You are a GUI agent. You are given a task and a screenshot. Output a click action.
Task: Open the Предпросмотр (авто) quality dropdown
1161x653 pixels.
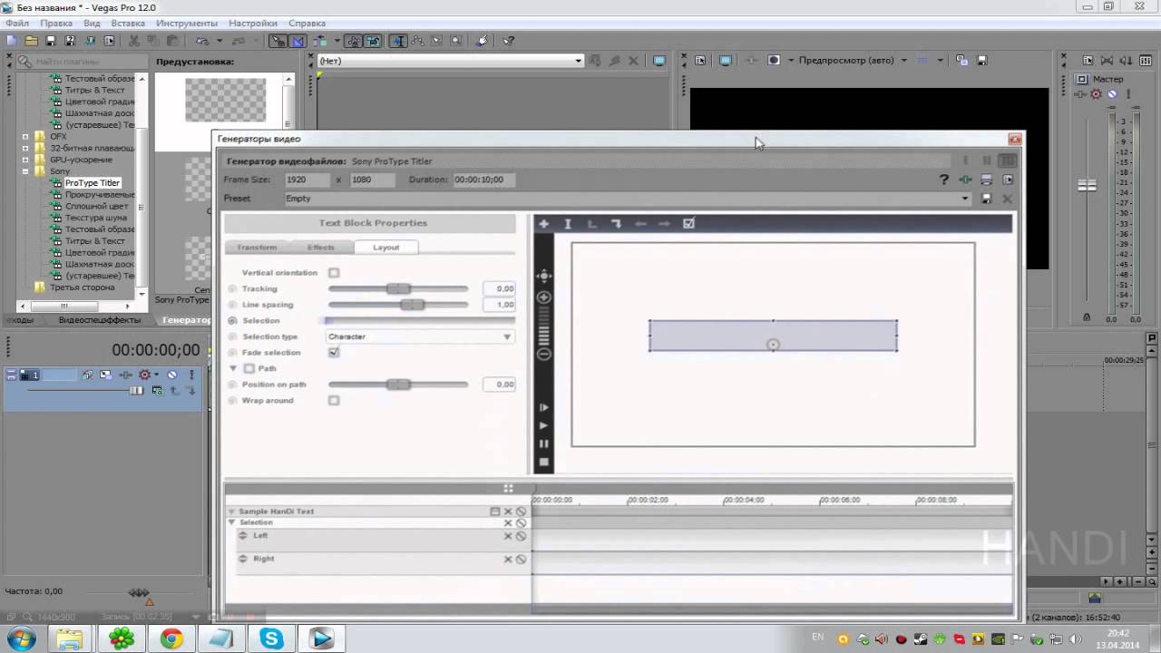click(x=852, y=61)
